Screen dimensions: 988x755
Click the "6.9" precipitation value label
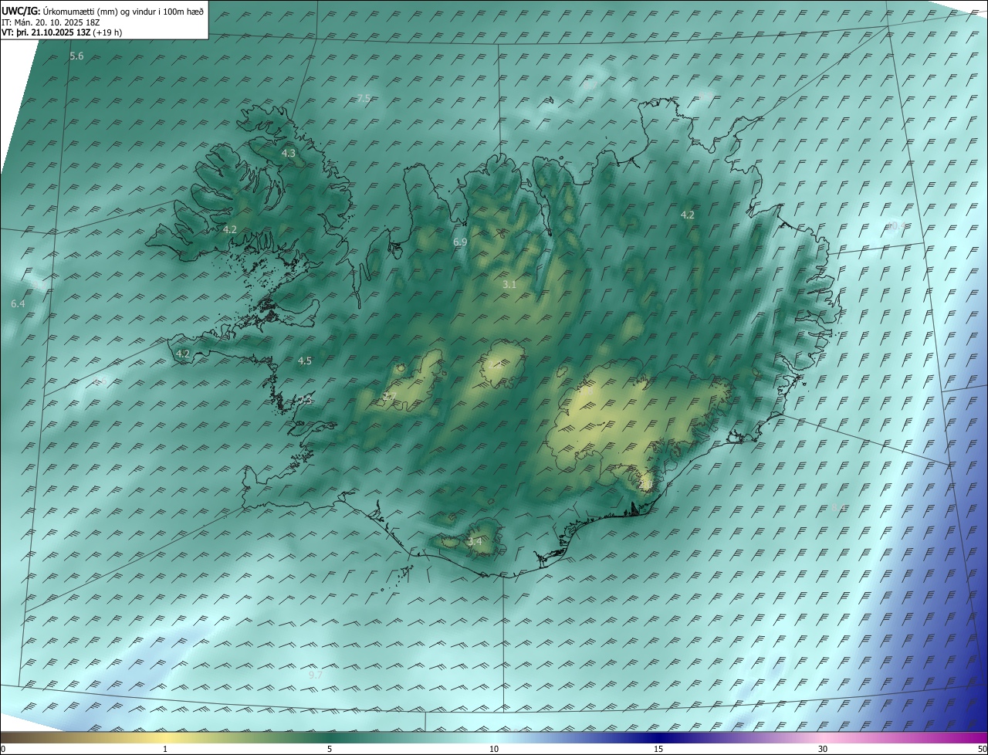pyautogui.click(x=460, y=242)
